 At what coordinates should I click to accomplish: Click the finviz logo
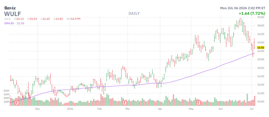point(10,8)
